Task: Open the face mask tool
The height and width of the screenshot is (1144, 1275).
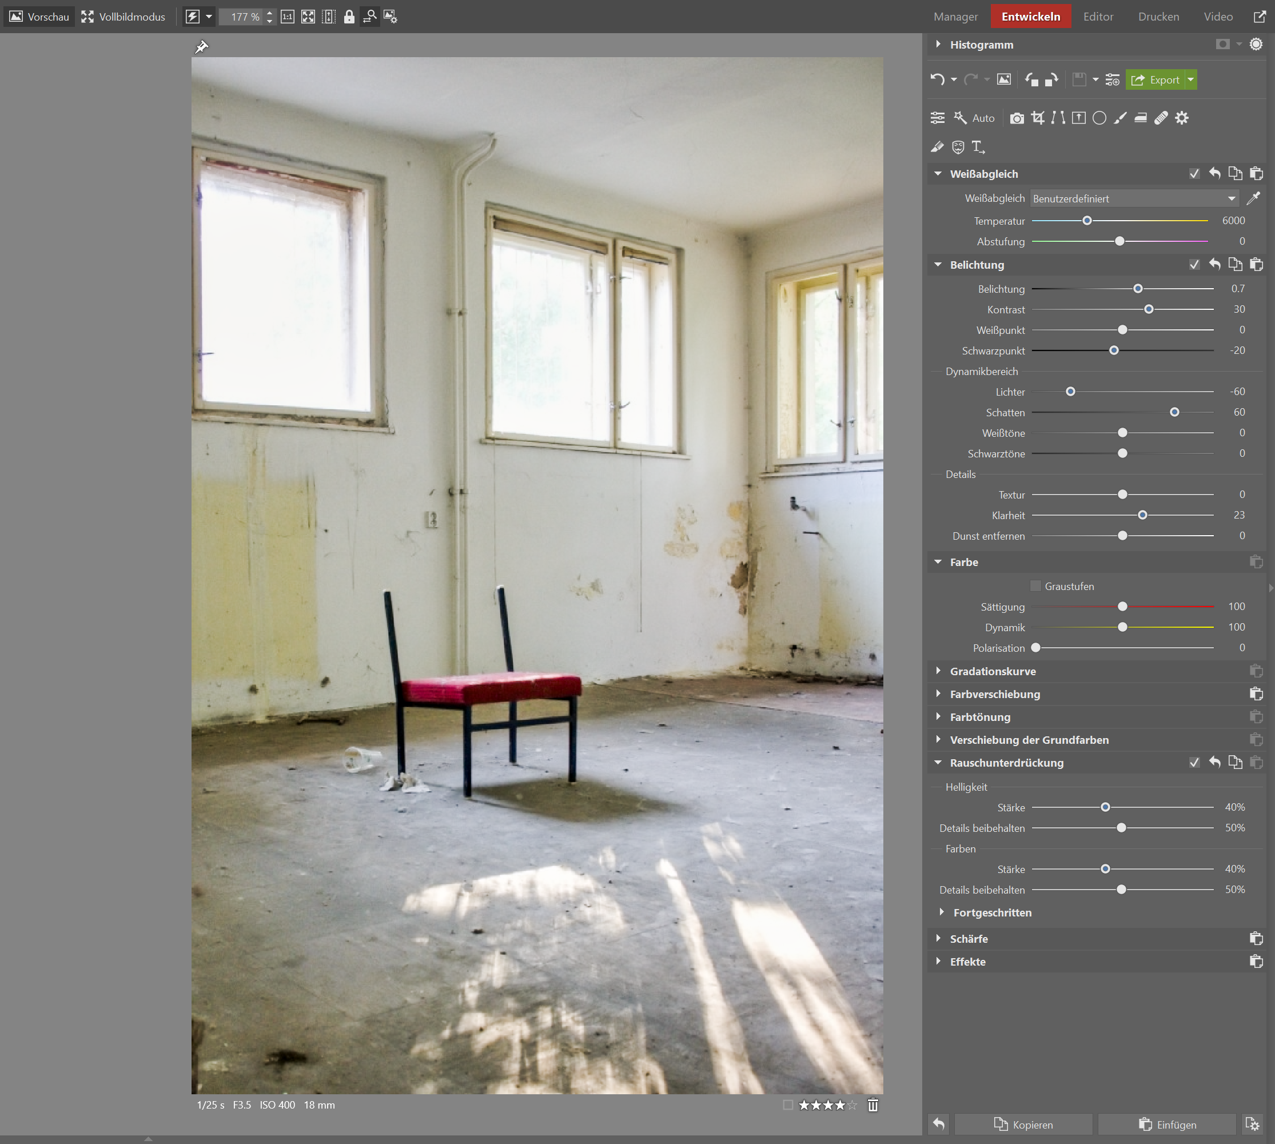Action: [958, 147]
